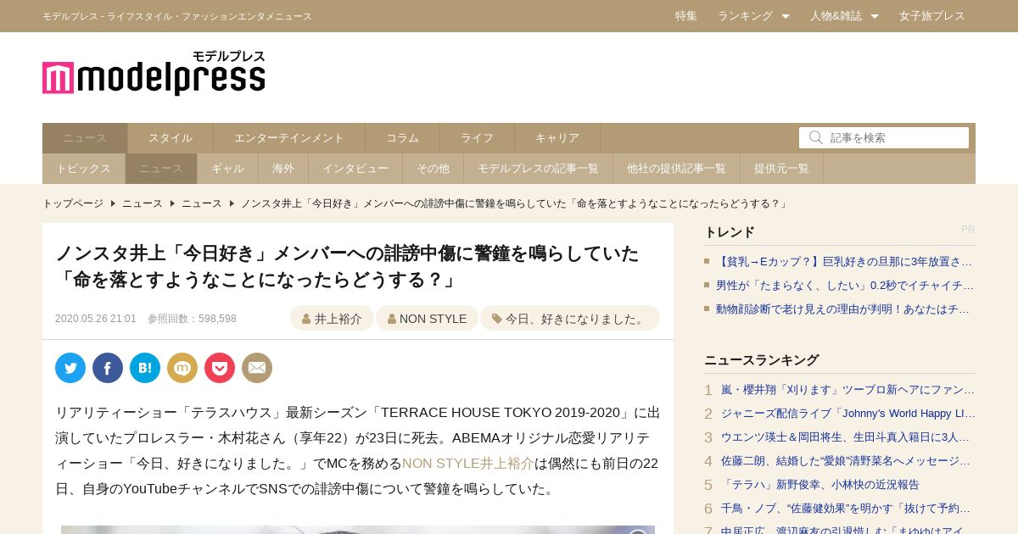
Task: Expand the ランキング dropdown arrow
Action: click(786, 16)
